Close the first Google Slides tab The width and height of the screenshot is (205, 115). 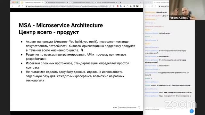[43, 3]
